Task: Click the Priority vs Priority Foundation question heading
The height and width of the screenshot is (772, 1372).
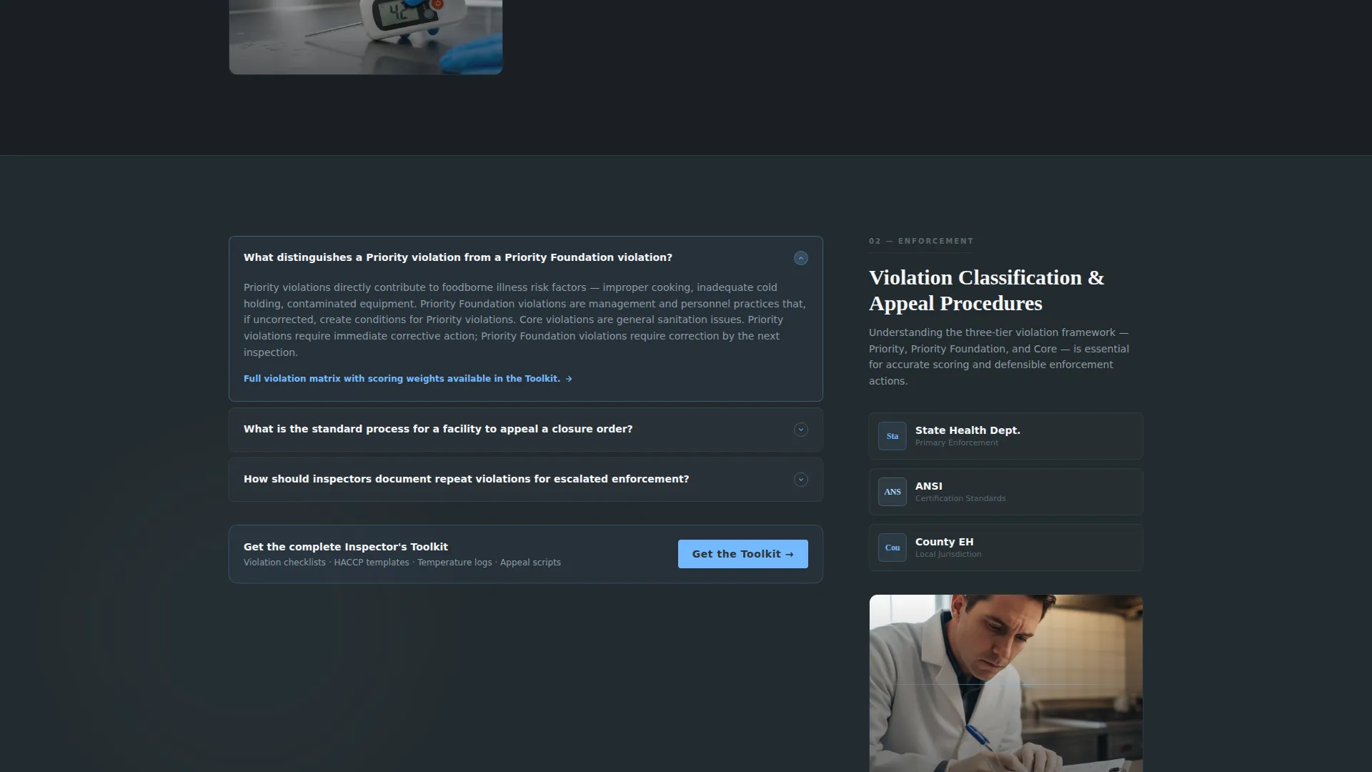Action: pyautogui.click(x=457, y=257)
